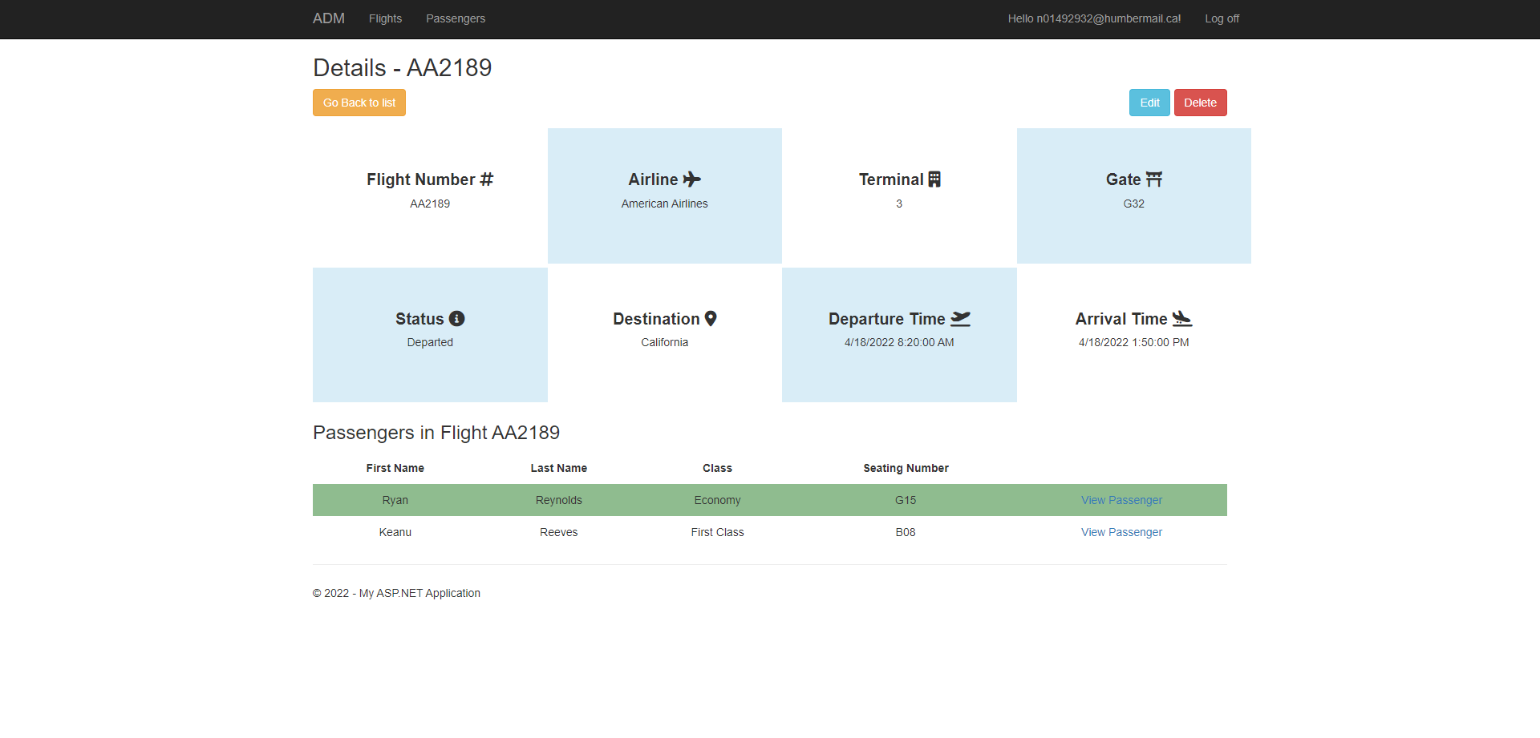Click the torii gate icon beside Gate
Viewport: 1540px width, 738px height.
pos(1154,179)
